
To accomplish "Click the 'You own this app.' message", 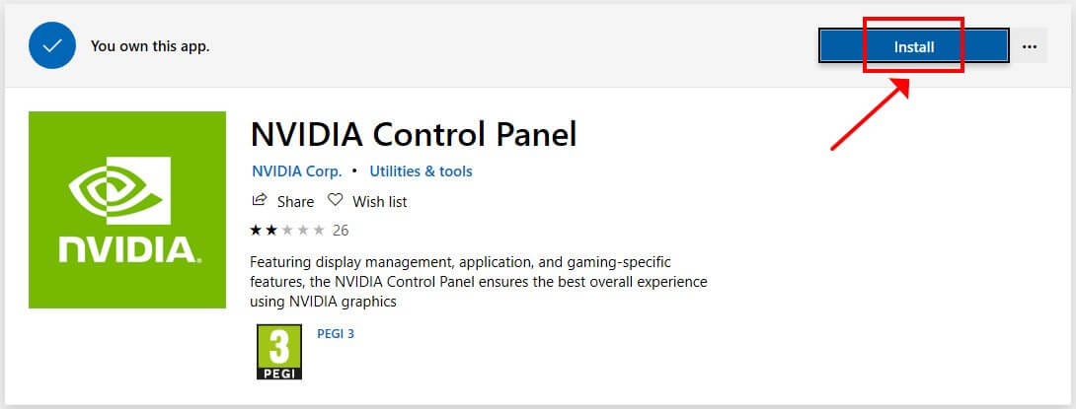I will pyautogui.click(x=150, y=46).
